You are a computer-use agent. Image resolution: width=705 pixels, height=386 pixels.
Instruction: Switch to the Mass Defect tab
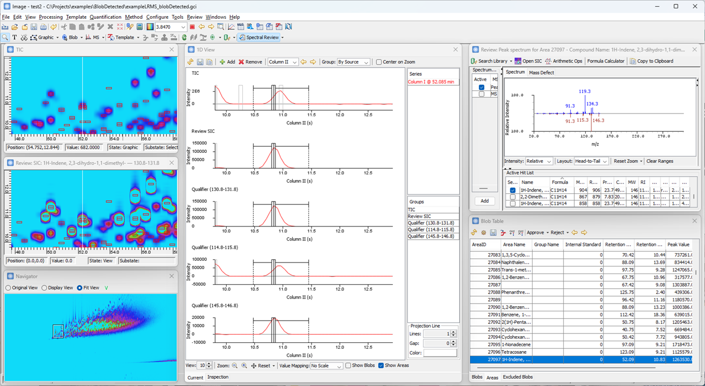(541, 72)
